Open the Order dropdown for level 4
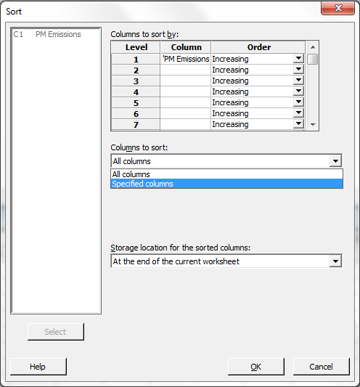Screen dimensions: 360x387 [298, 91]
